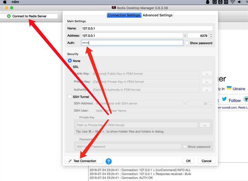Click the log line 'Connection: AUTH OK'
This screenshot has height=181, width=248.
(x=121, y=178)
